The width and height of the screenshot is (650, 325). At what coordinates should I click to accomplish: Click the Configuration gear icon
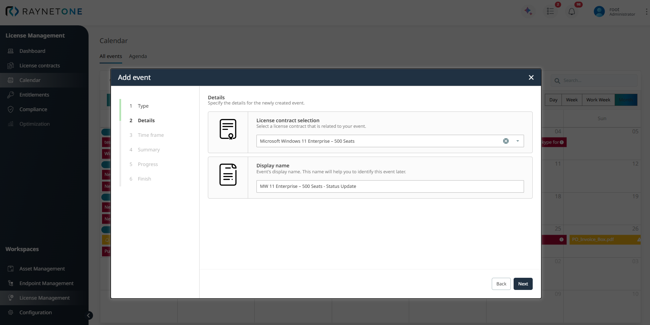(11, 312)
